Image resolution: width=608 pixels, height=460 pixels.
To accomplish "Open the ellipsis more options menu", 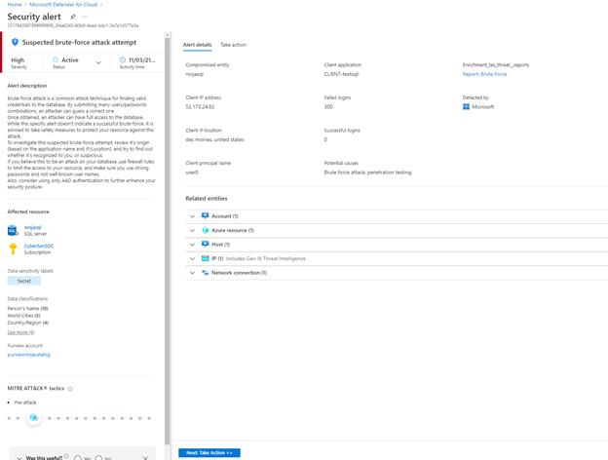I will point(85,17).
